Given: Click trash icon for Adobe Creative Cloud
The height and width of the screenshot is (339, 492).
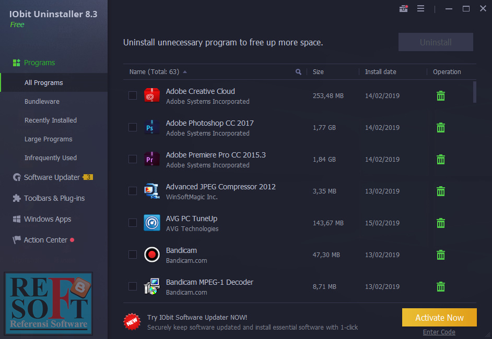Looking at the screenshot, I should tap(440, 95).
